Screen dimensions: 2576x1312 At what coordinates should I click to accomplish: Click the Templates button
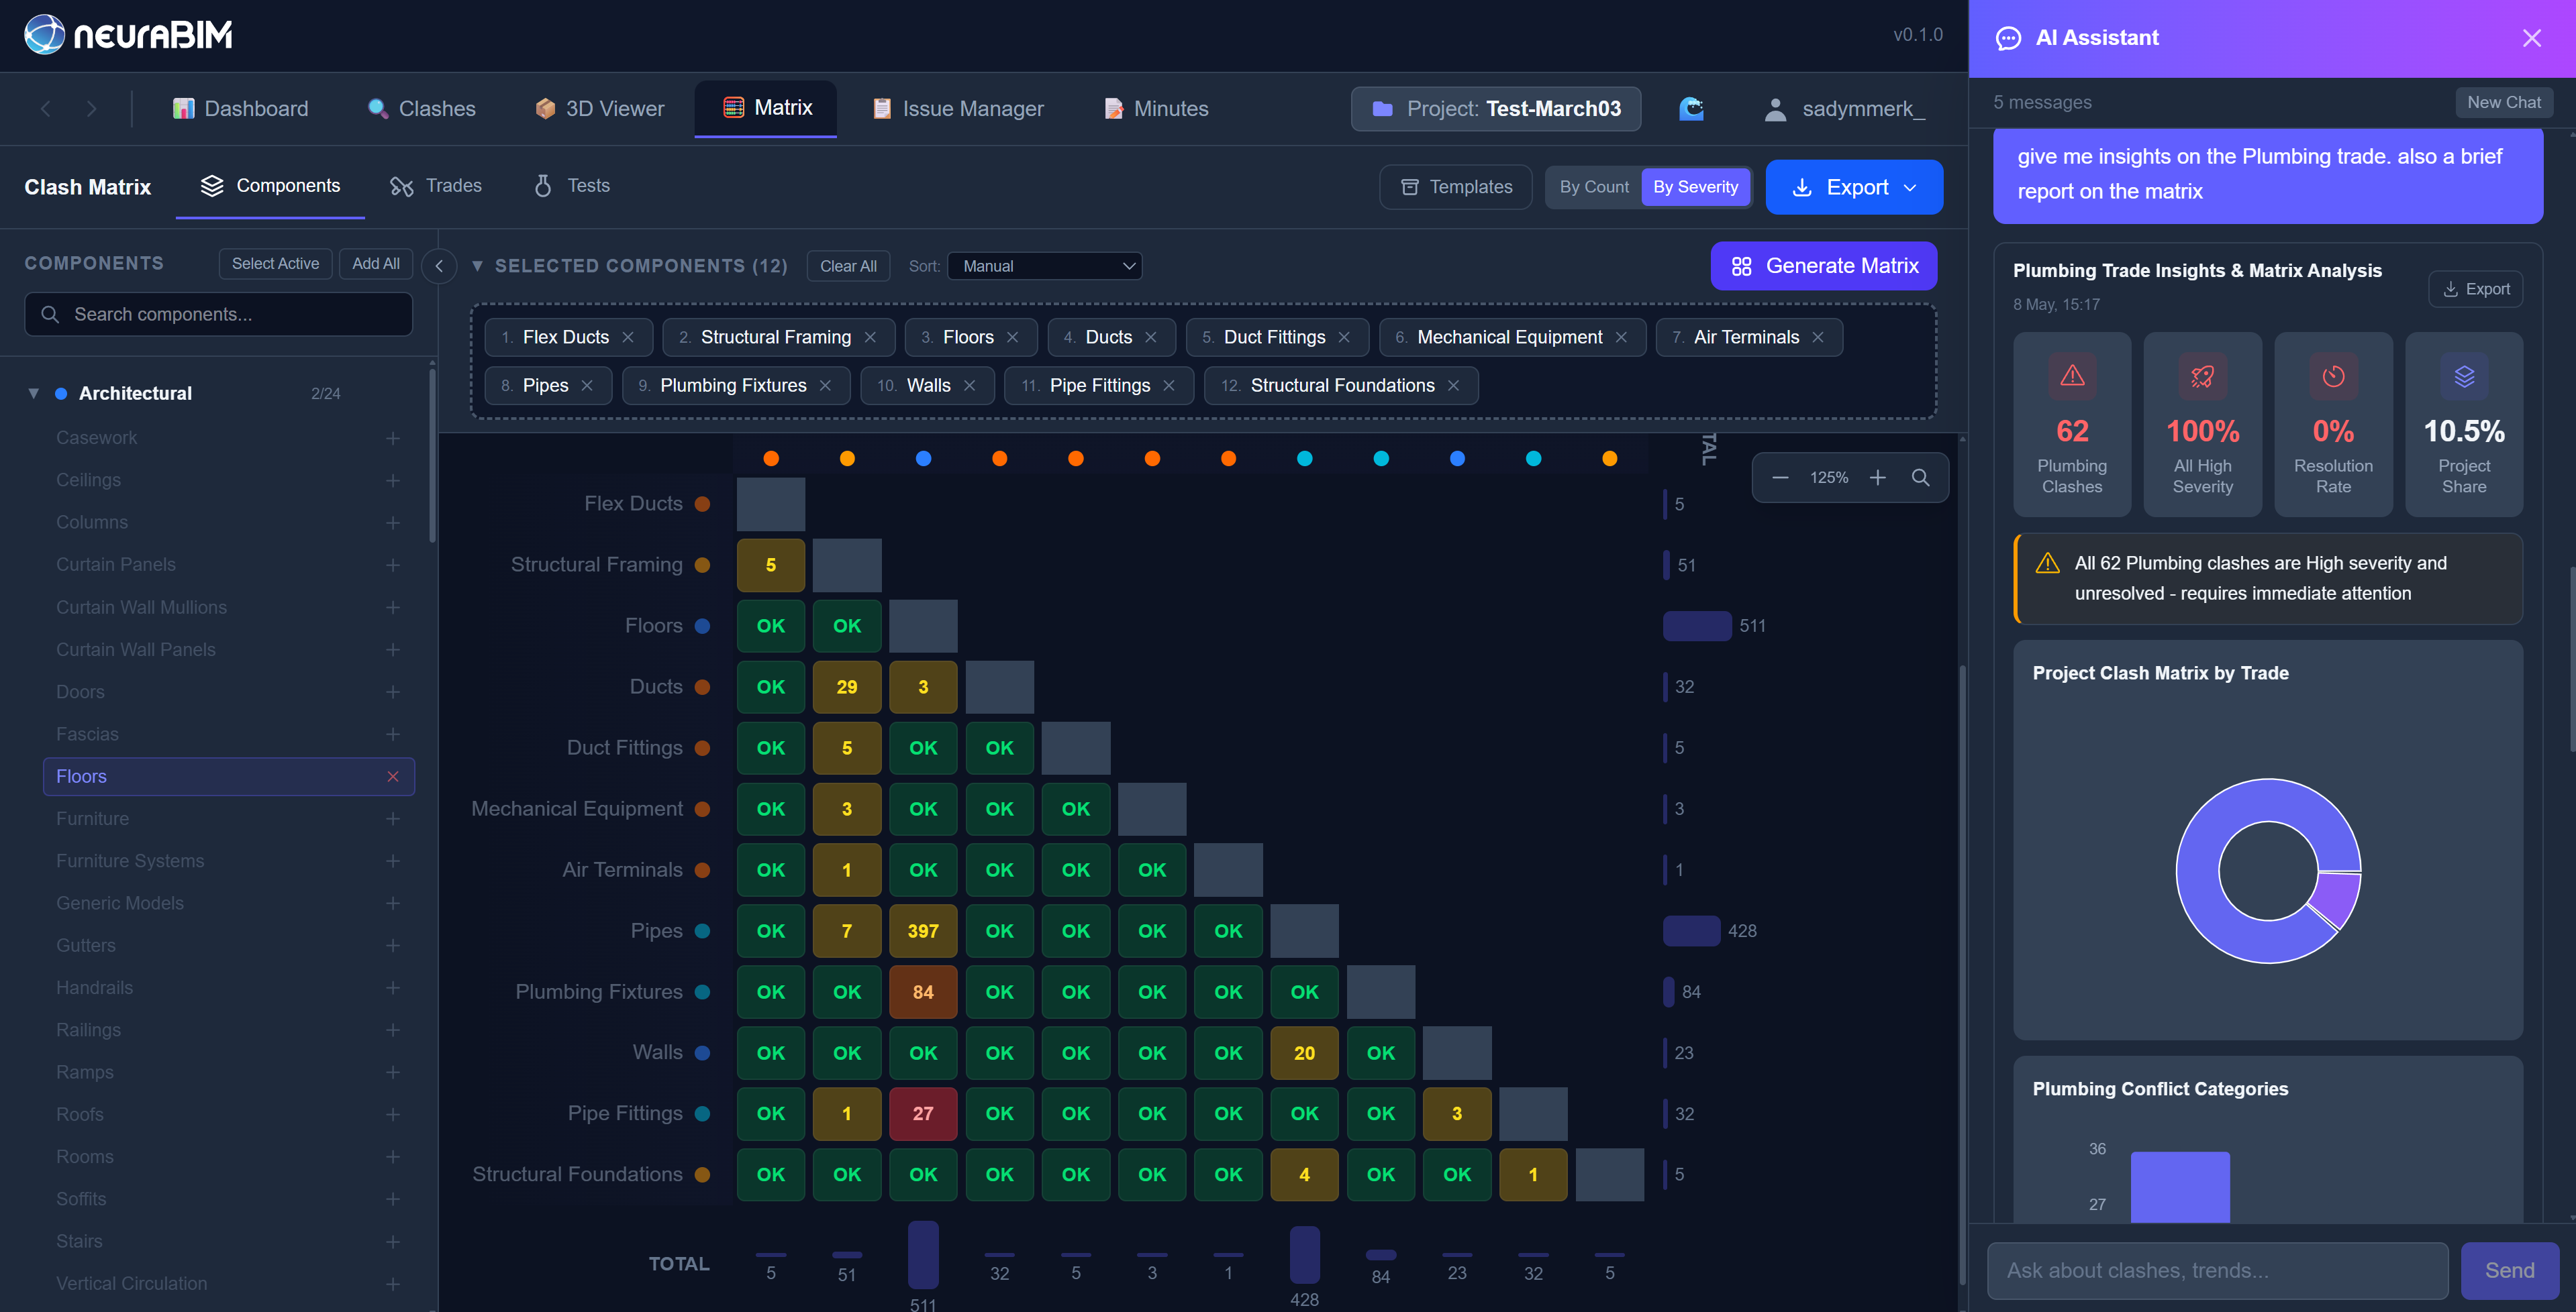[1455, 187]
